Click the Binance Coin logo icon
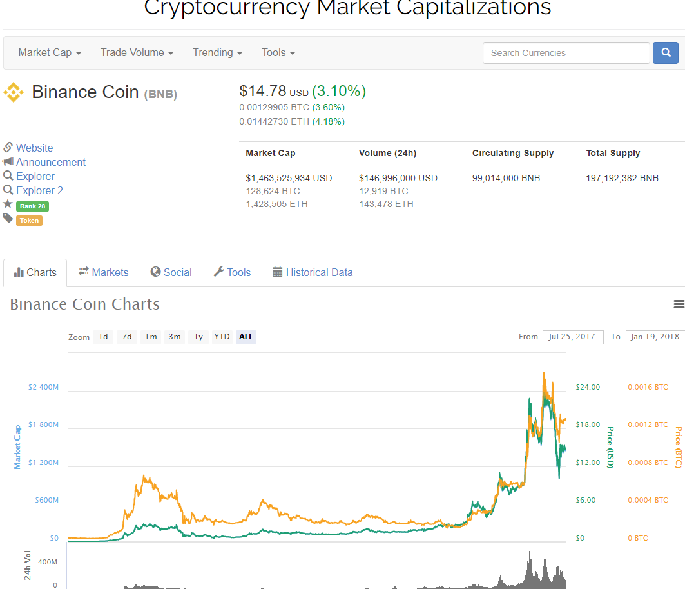The image size is (685, 589). tap(14, 92)
